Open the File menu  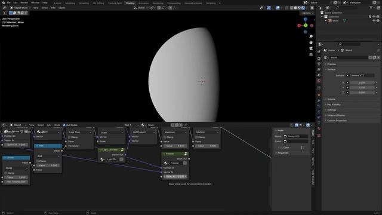point(9,2)
